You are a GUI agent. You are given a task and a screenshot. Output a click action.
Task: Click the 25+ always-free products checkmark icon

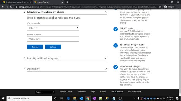click(115, 45)
